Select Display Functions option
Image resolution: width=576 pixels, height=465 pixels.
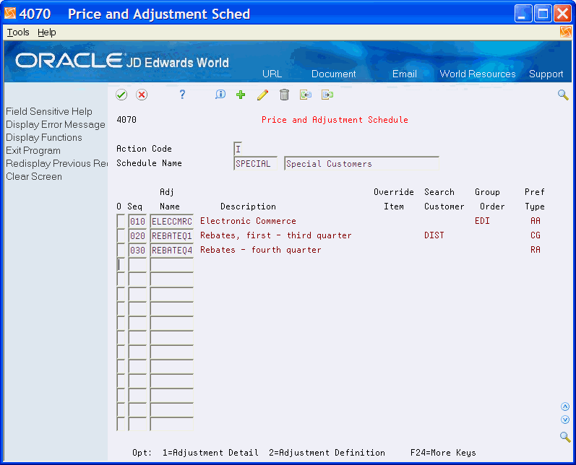(x=43, y=137)
